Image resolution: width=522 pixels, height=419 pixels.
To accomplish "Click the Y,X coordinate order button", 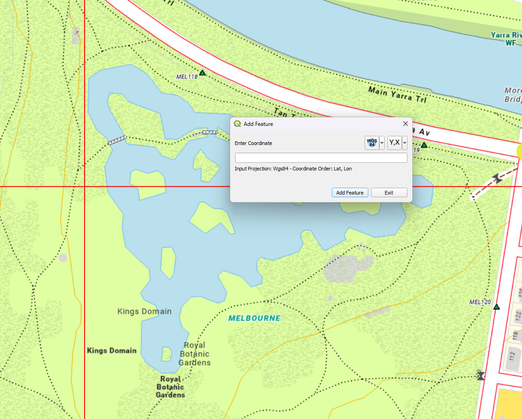I will coord(394,143).
